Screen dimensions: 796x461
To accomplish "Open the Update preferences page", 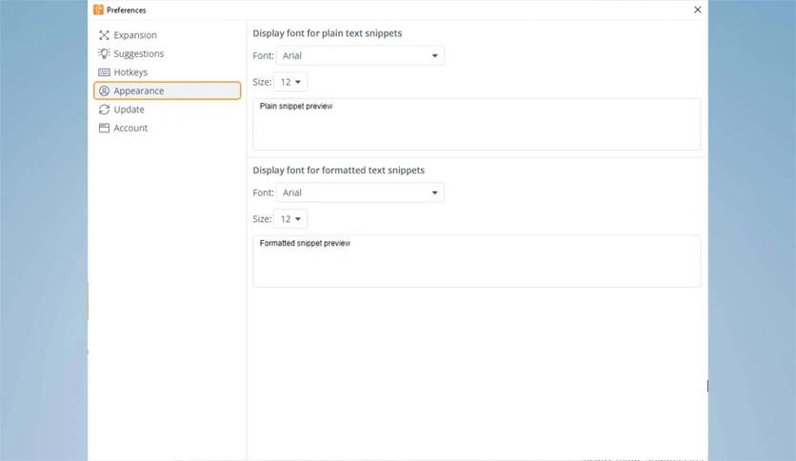I will (129, 110).
